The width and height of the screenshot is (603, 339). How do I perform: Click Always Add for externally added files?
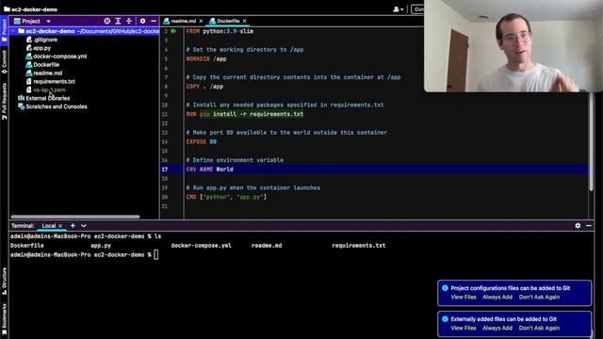click(x=497, y=329)
